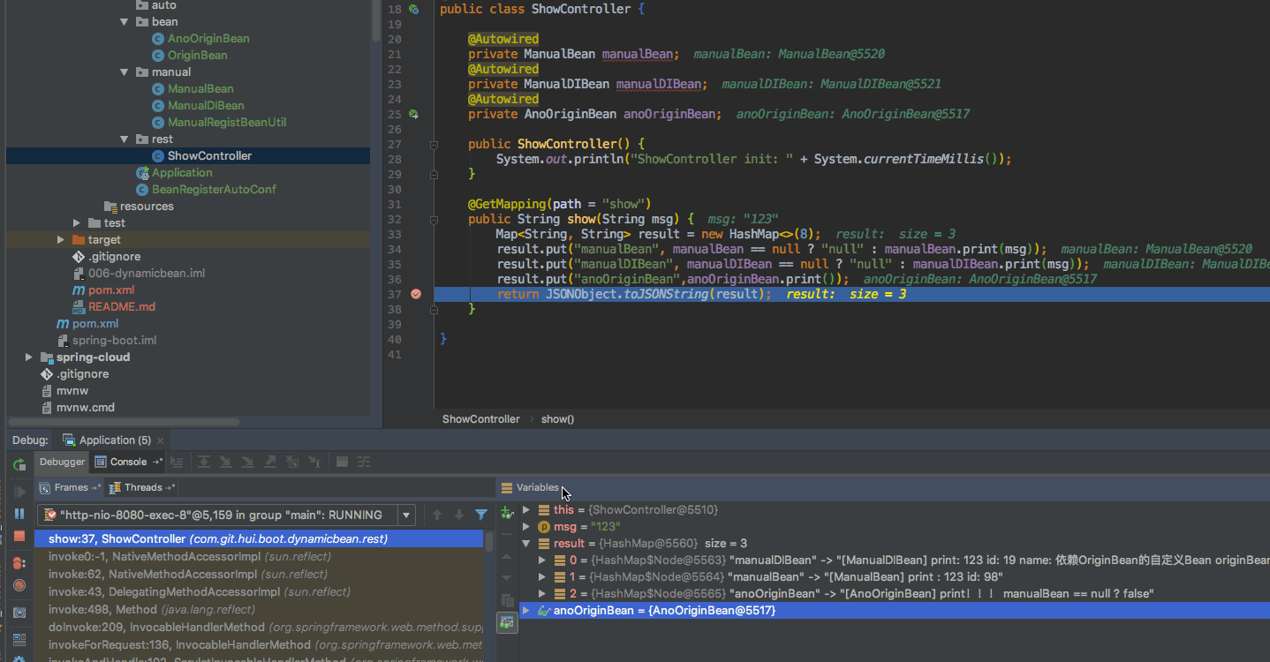Open the View Breakpoints dialog
This screenshot has width=1270, height=662.
(x=19, y=563)
